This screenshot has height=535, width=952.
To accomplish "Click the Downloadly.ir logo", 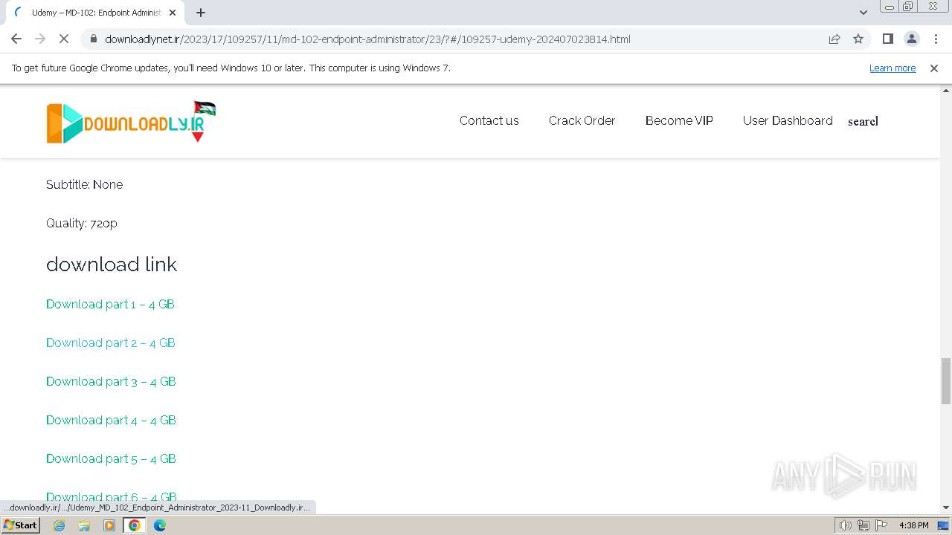I will pyautogui.click(x=131, y=121).
